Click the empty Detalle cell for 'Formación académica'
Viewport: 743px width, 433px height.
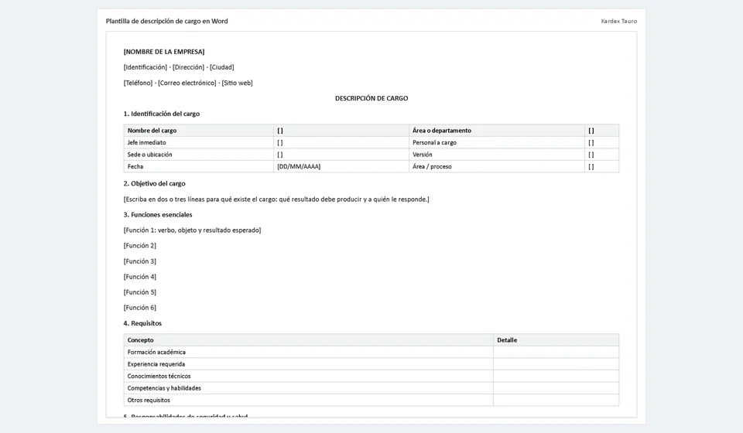click(556, 352)
